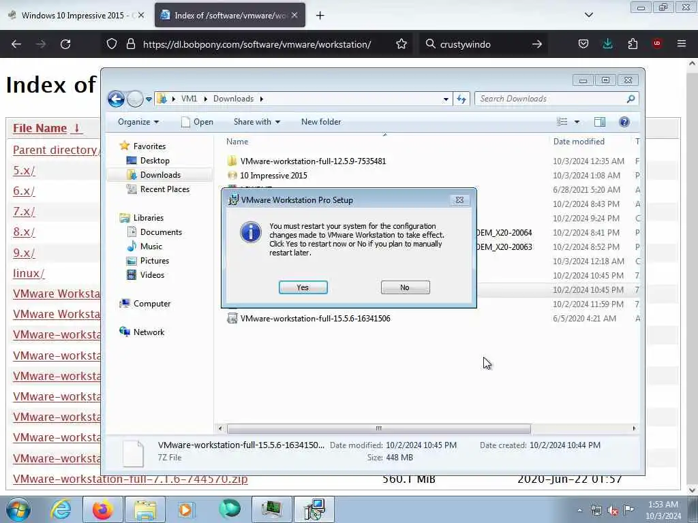Image resolution: width=698 pixels, height=523 pixels.
Task: Toggle the preview pane icon
Action: [600, 122]
